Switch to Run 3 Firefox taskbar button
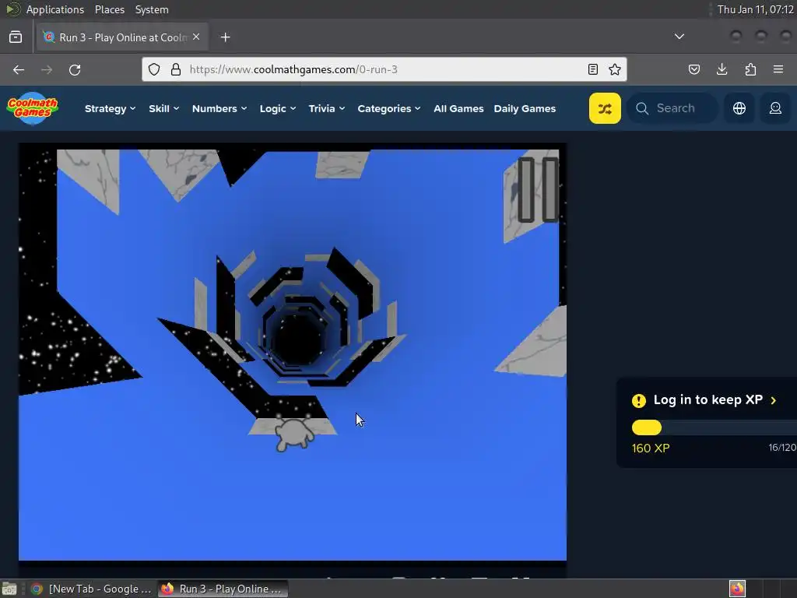This screenshot has width=797, height=598. click(223, 589)
